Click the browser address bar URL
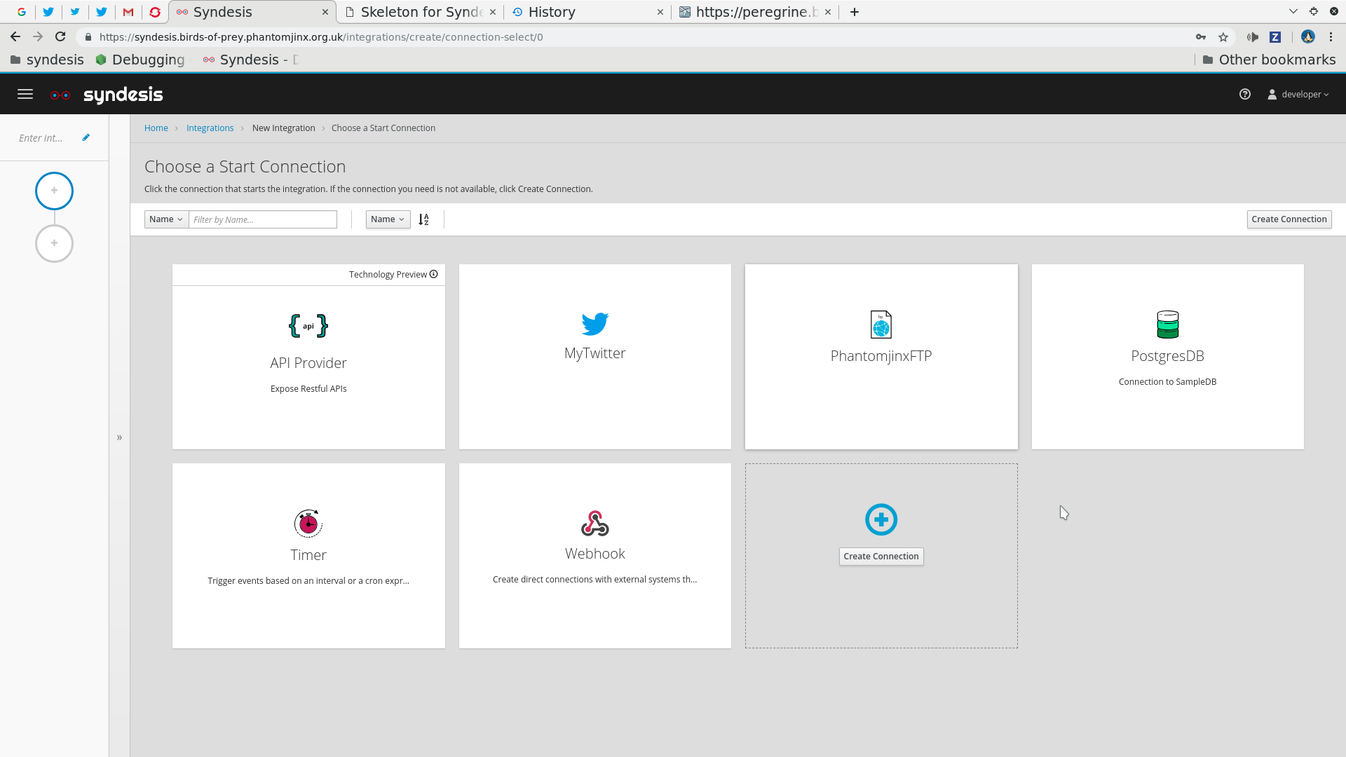 point(321,37)
